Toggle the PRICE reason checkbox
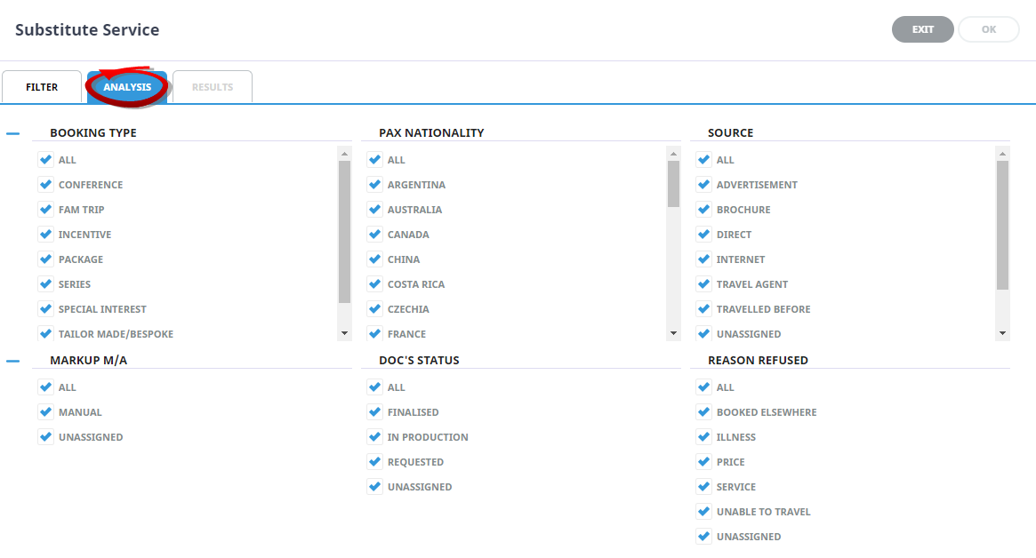The image size is (1036, 558). pyautogui.click(x=703, y=461)
